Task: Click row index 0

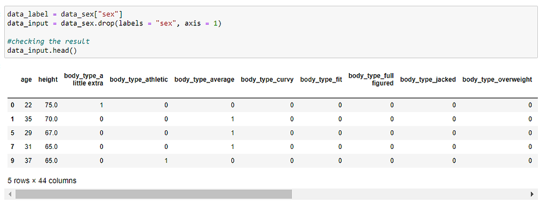Action: tap(12, 105)
